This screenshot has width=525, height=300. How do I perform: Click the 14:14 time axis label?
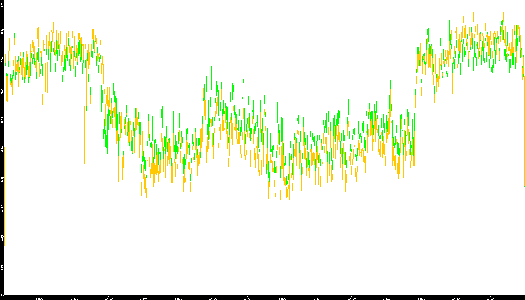[491, 299]
